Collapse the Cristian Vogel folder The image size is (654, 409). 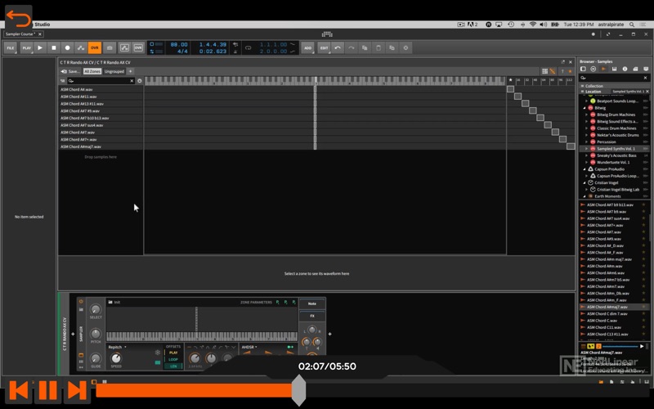[585, 182]
